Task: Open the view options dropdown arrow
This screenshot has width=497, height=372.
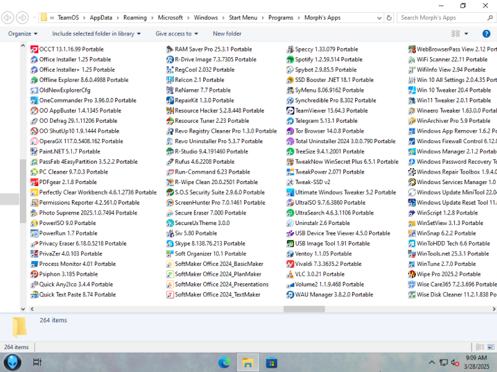Action: pos(466,33)
